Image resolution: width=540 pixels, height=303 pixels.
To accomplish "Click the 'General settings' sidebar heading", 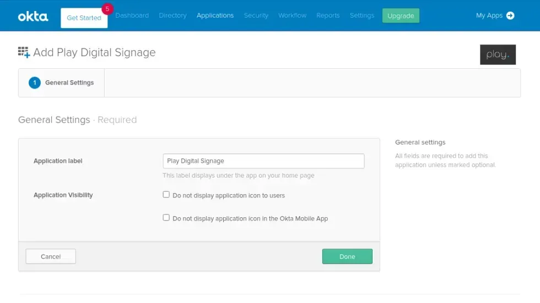I will point(420,142).
